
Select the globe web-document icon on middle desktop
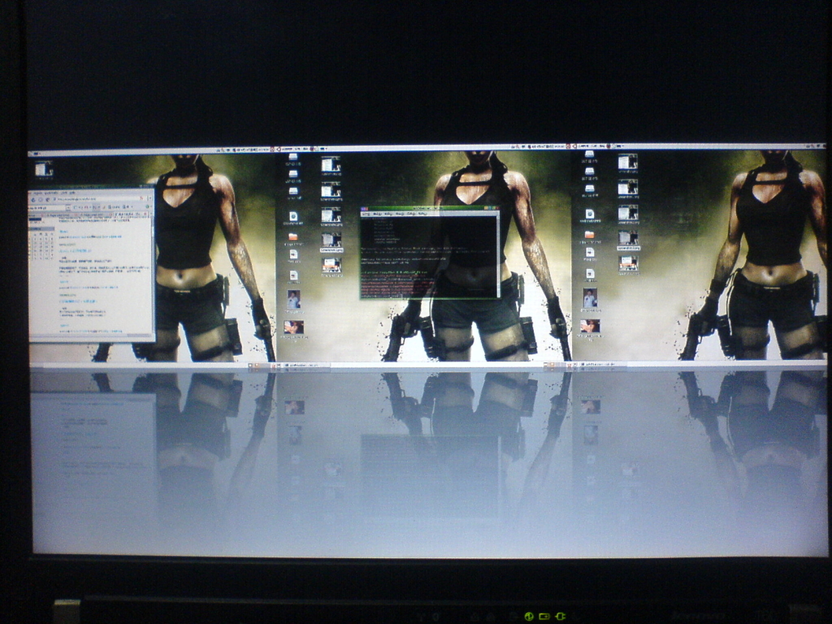coord(292,216)
